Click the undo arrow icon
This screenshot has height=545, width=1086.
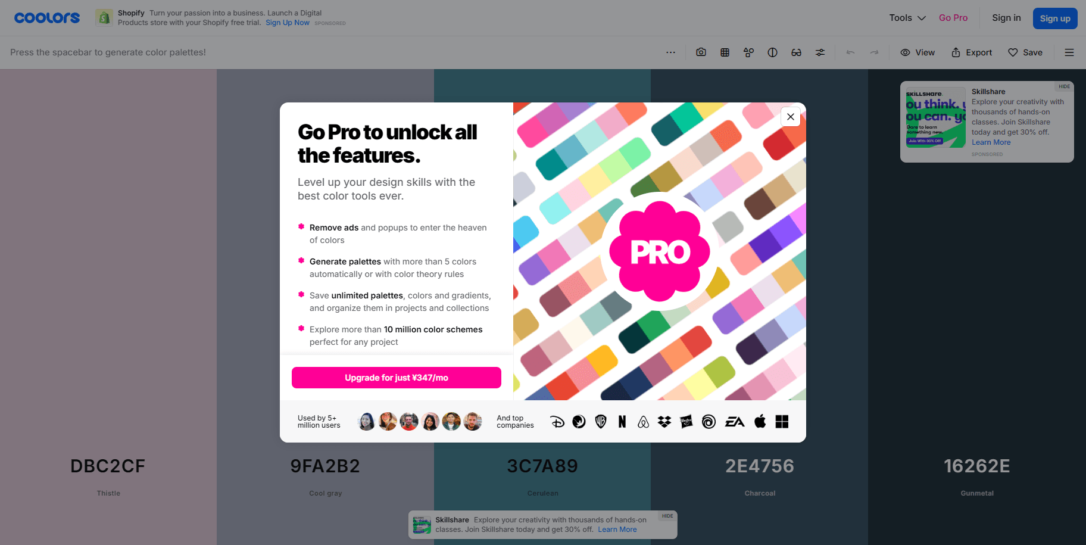click(x=850, y=52)
